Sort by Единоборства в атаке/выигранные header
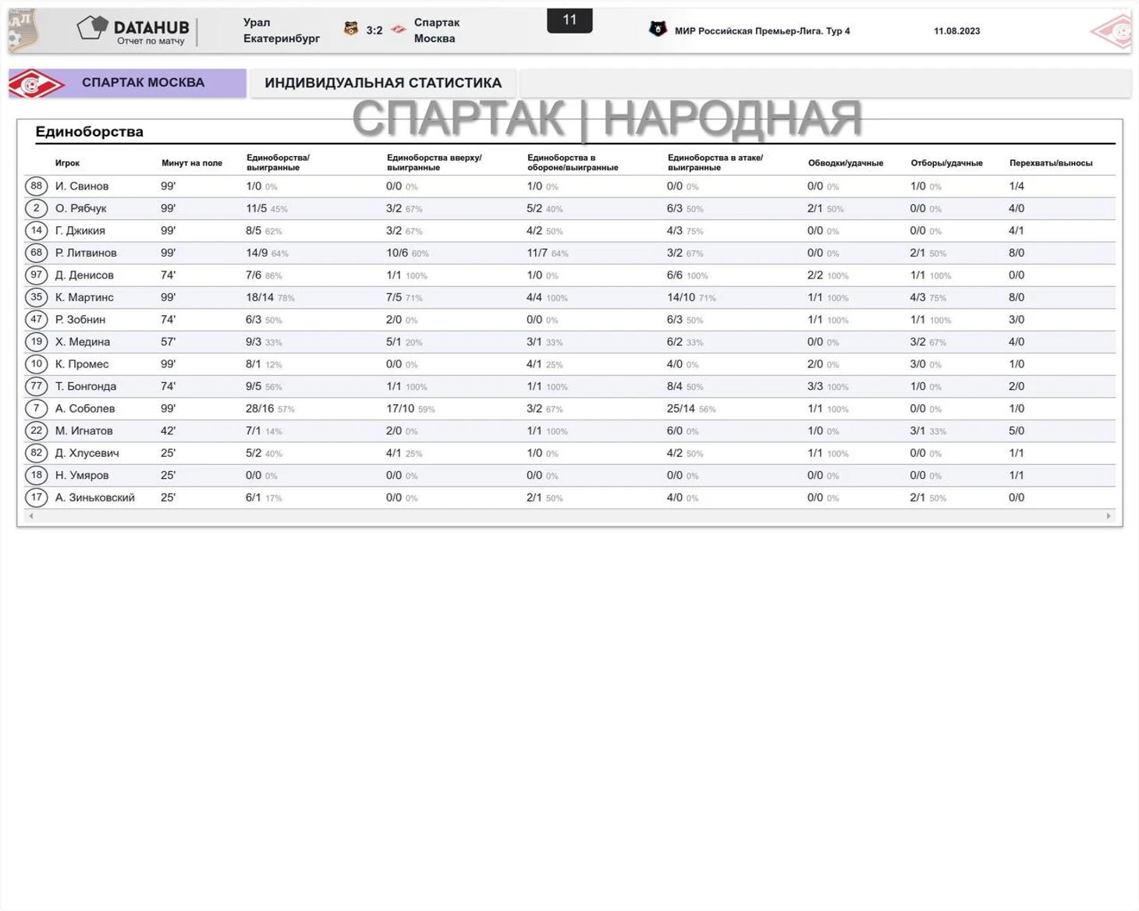The width and height of the screenshot is (1139, 911). point(715,162)
